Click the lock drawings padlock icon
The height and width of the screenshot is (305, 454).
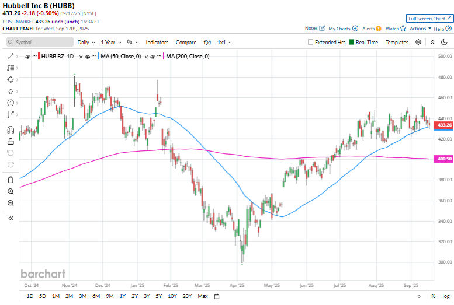(11, 141)
